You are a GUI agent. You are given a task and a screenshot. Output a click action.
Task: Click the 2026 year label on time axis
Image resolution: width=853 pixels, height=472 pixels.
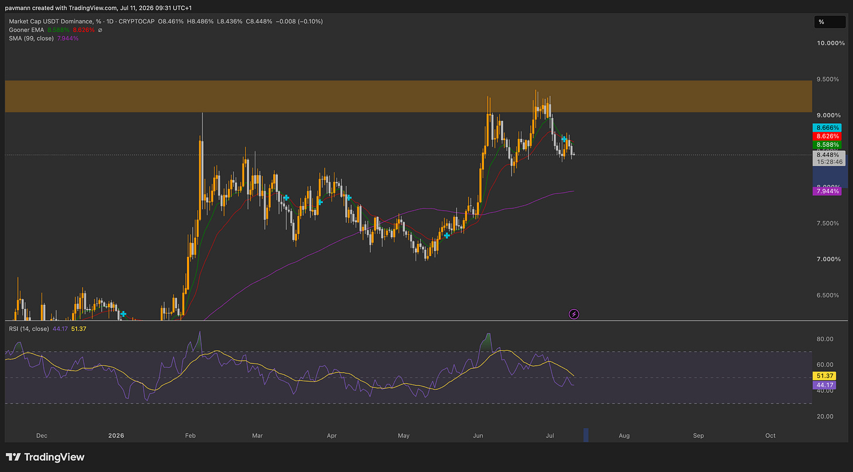117,436
